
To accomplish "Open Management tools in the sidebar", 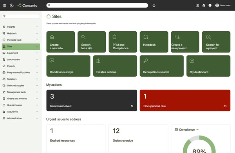I will pos(21,92).
